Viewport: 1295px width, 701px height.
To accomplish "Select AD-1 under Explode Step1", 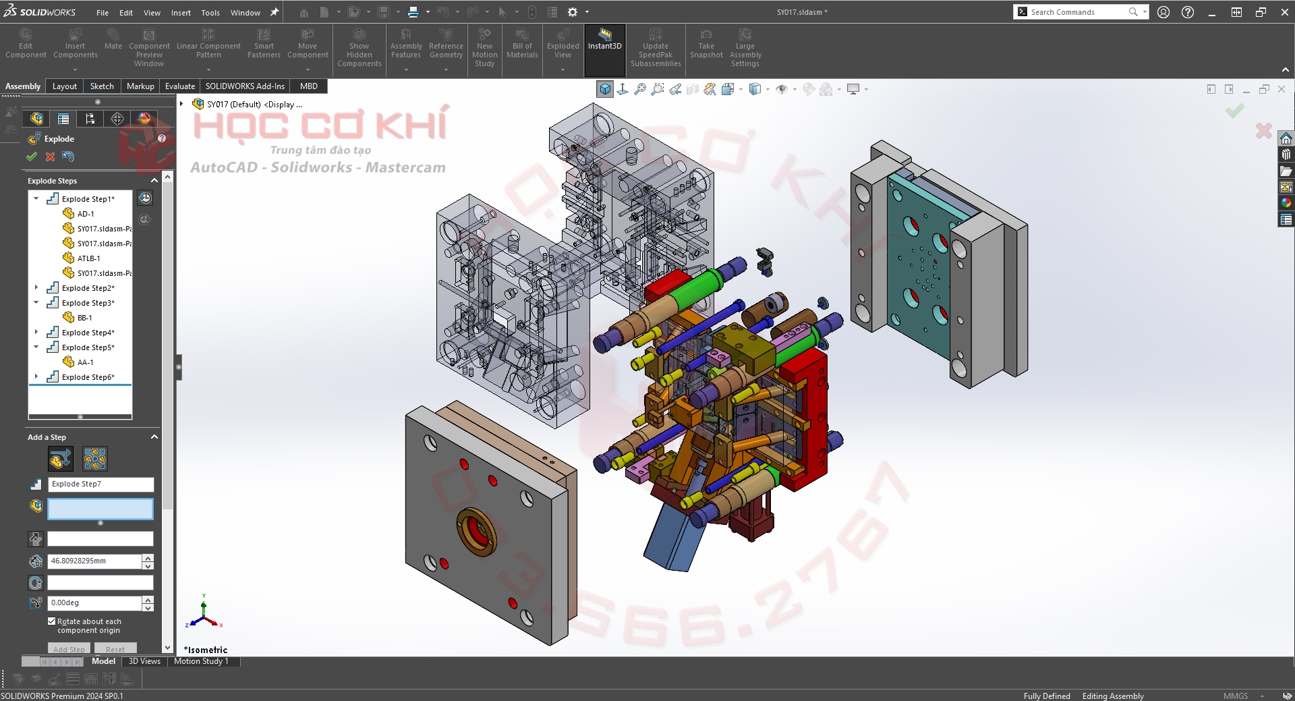I will point(85,214).
